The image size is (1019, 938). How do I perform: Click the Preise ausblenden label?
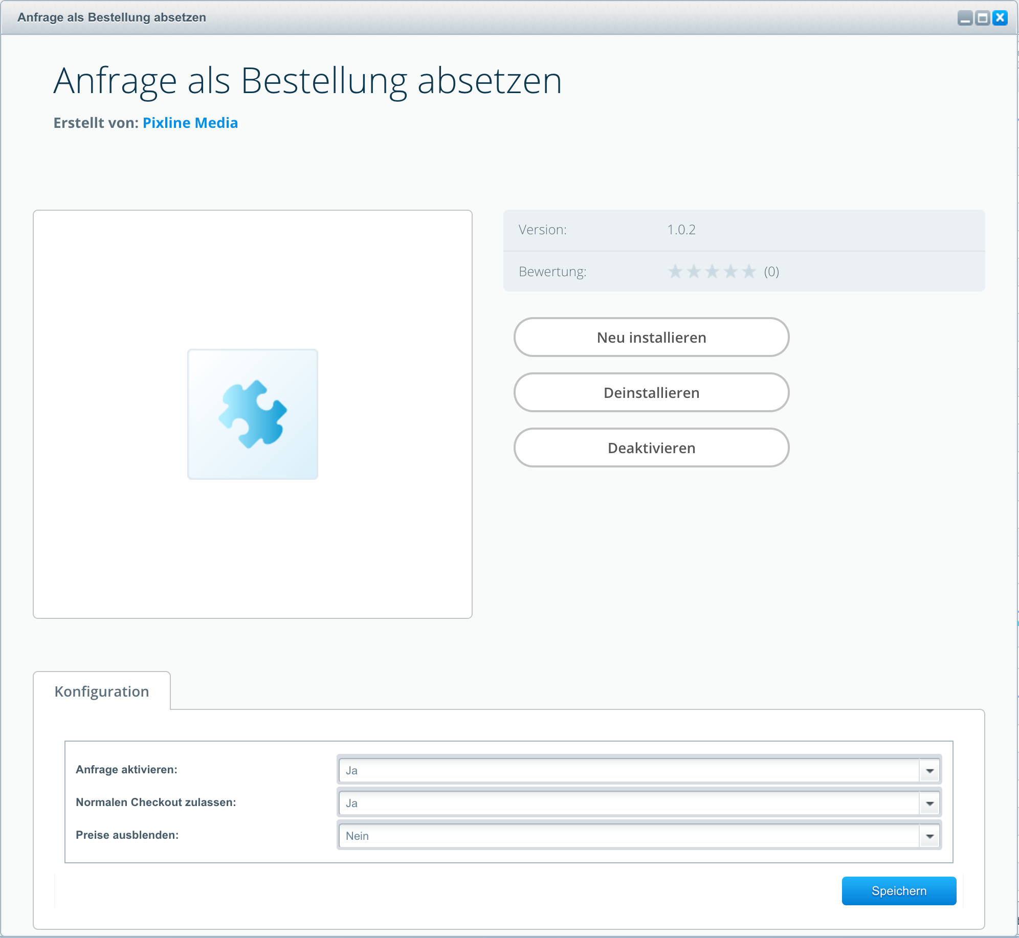click(x=127, y=835)
